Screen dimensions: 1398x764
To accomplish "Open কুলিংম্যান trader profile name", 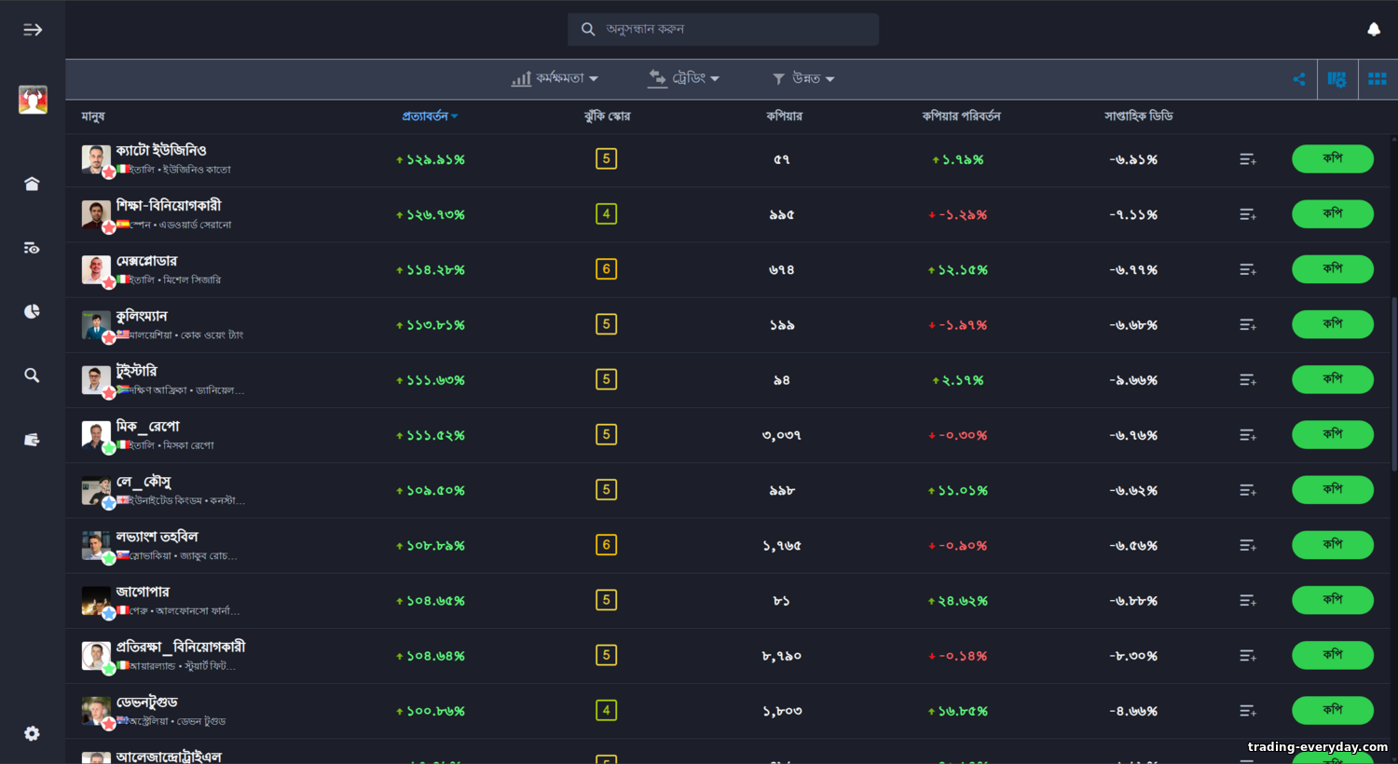I will point(142,316).
